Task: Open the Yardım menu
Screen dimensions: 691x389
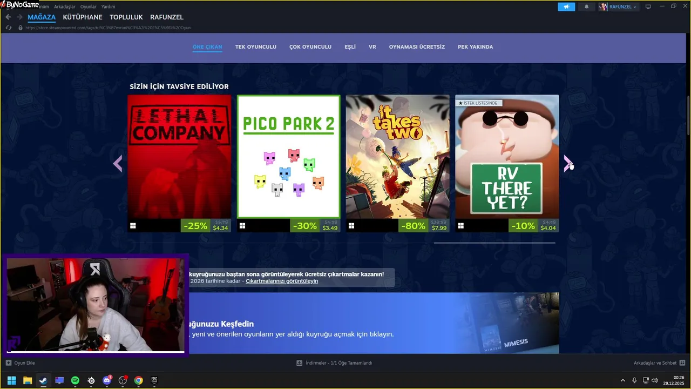Action: [x=108, y=6]
